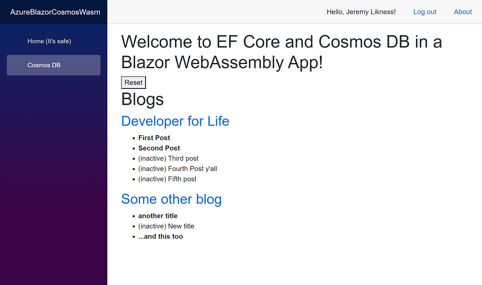Open the Developer for Life blog
The width and height of the screenshot is (482, 285).
[x=175, y=121]
